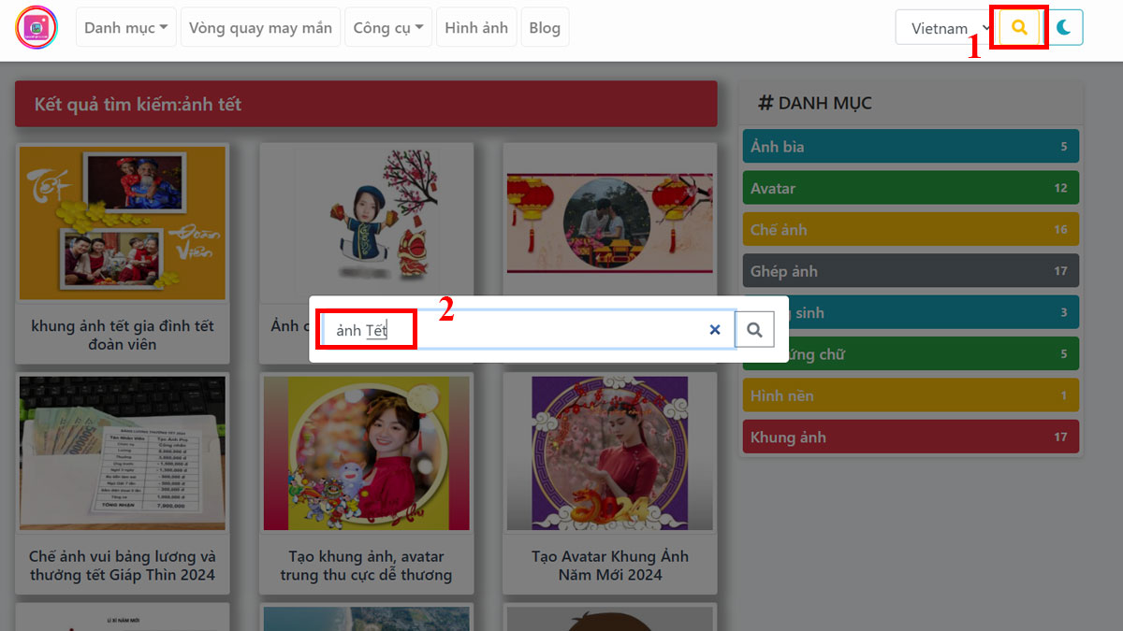Open khung ảnh tết gia đình thumbnail
The height and width of the screenshot is (631, 1123).
123,222
